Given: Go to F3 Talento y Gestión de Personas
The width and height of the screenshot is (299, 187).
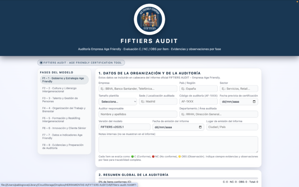Looking at the screenshot, I should [64, 99].
